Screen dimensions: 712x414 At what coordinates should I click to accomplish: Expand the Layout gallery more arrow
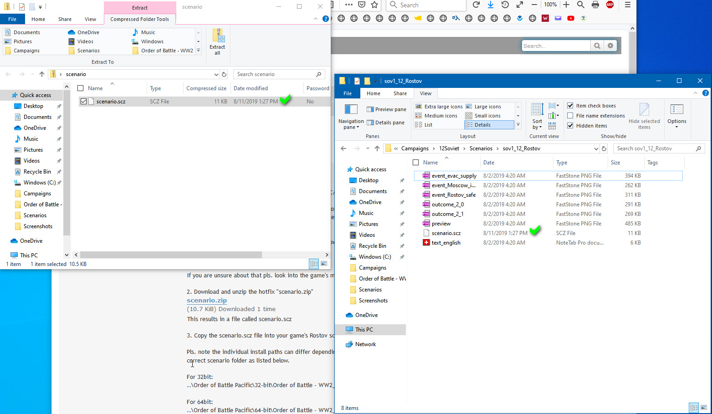click(518, 125)
